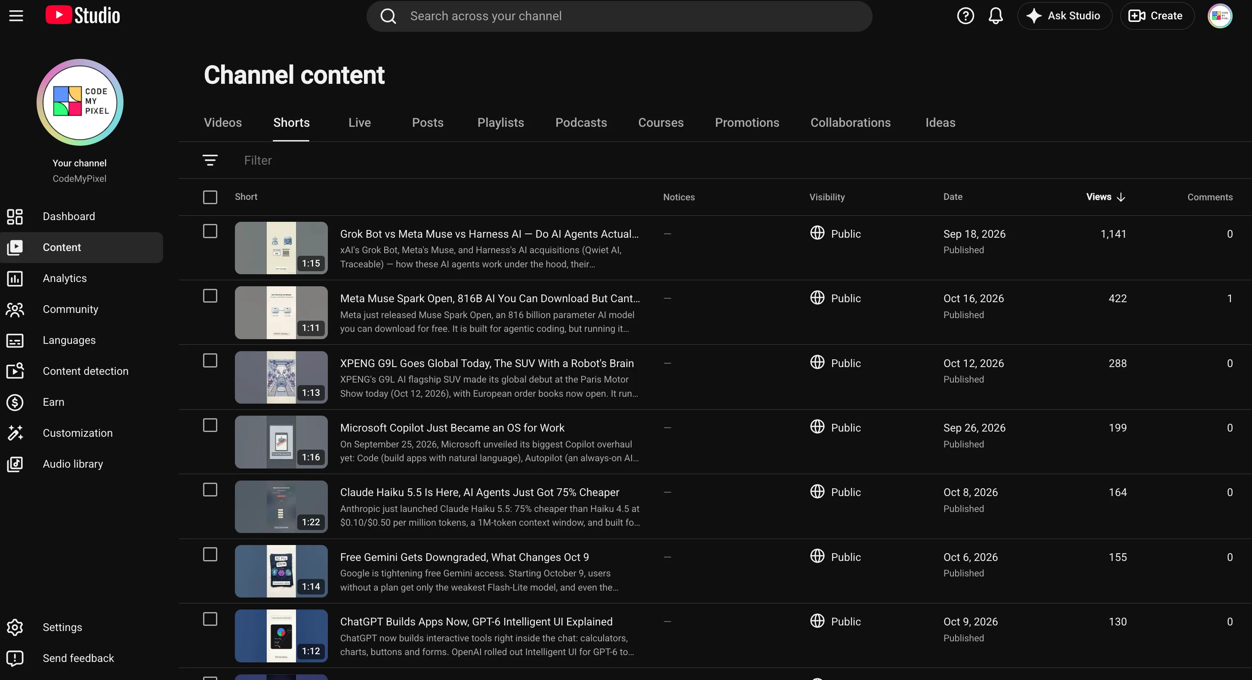Open the Content sidebar item
This screenshot has width=1252, height=680.
coord(82,248)
